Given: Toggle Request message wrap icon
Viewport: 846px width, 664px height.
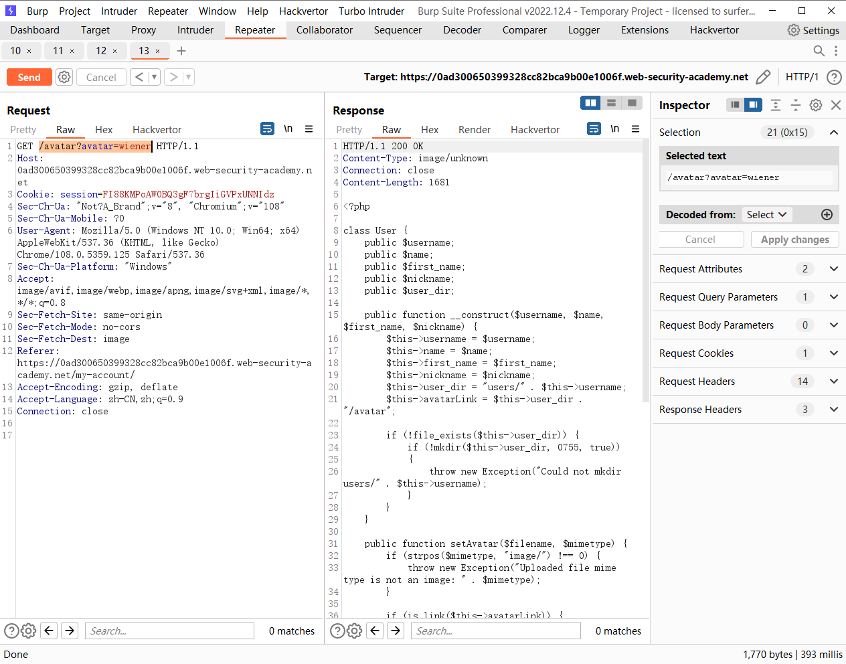Looking at the screenshot, I should click(267, 129).
